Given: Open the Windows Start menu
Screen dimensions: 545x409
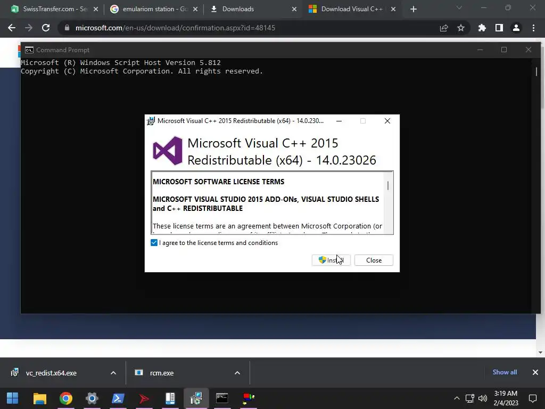Looking at the screenshot, I should coord(13,398).
